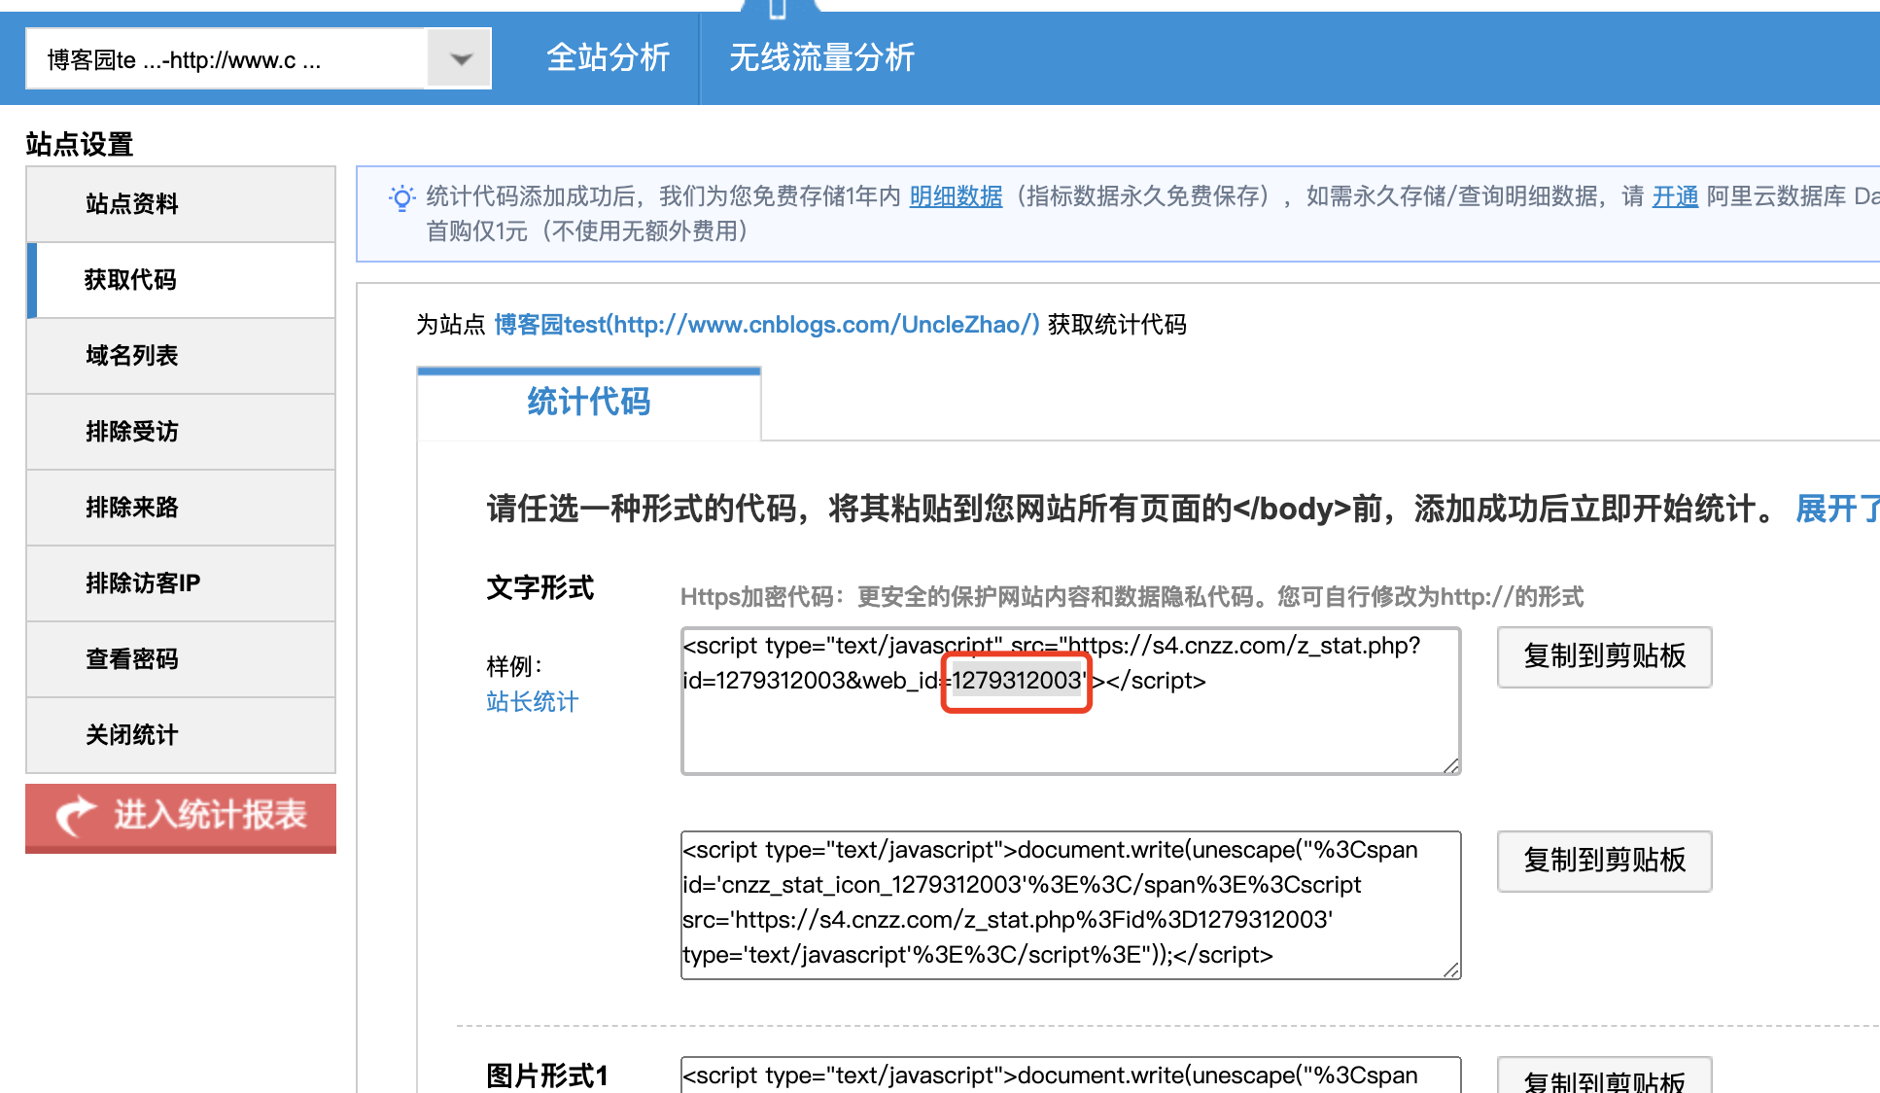
Task: Click the 样例: label
Action: click(514, 667)
